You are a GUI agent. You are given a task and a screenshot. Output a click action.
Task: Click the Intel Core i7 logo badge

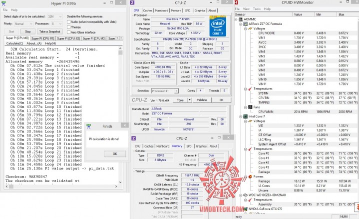(218, 26)
